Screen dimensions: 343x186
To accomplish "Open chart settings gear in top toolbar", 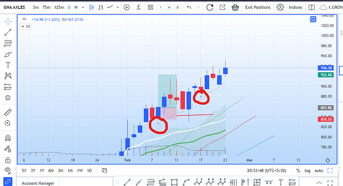I will point(280,7).
